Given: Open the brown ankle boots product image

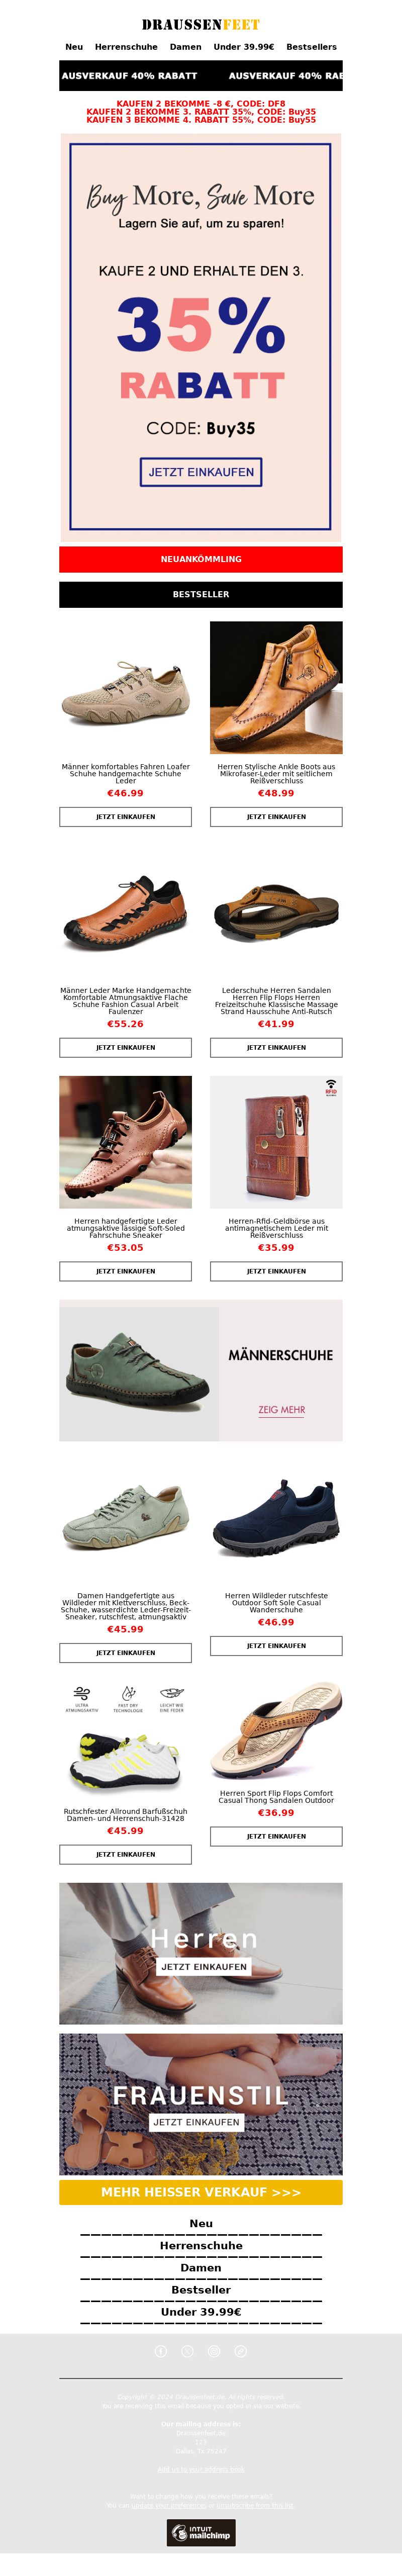Looking at the screenshot, I should (x=276, y=688).
